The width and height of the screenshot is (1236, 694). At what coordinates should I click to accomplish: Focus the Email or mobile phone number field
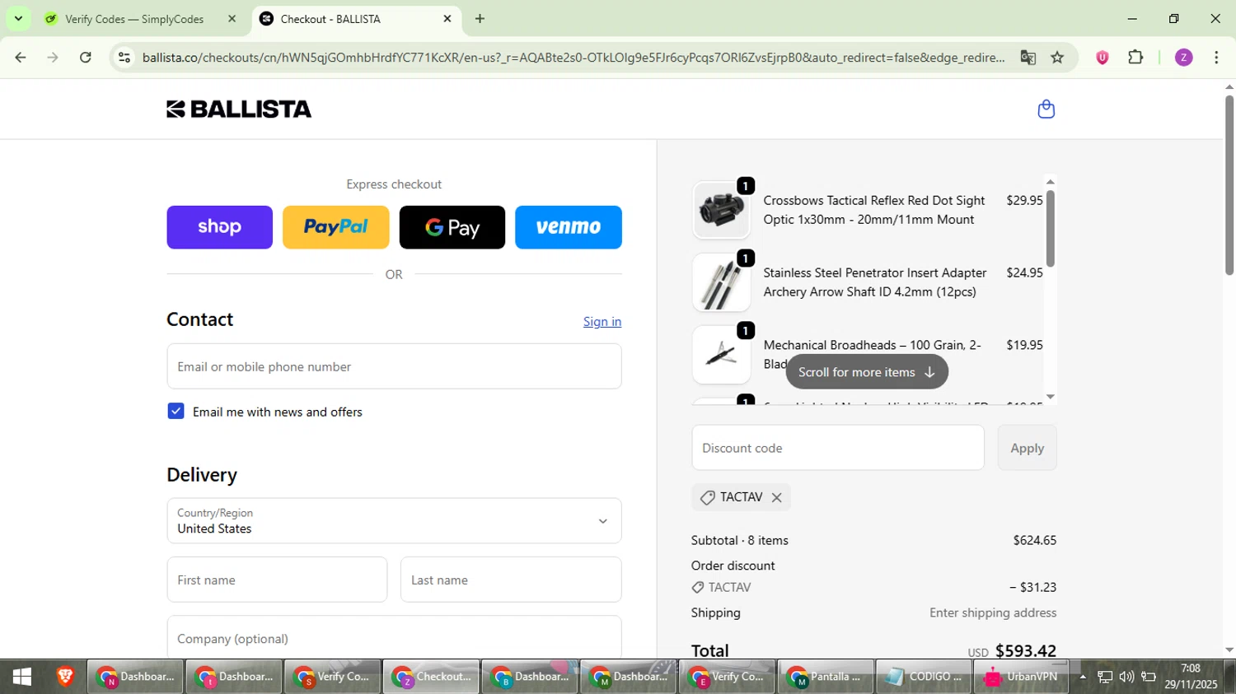click(394, 366)
